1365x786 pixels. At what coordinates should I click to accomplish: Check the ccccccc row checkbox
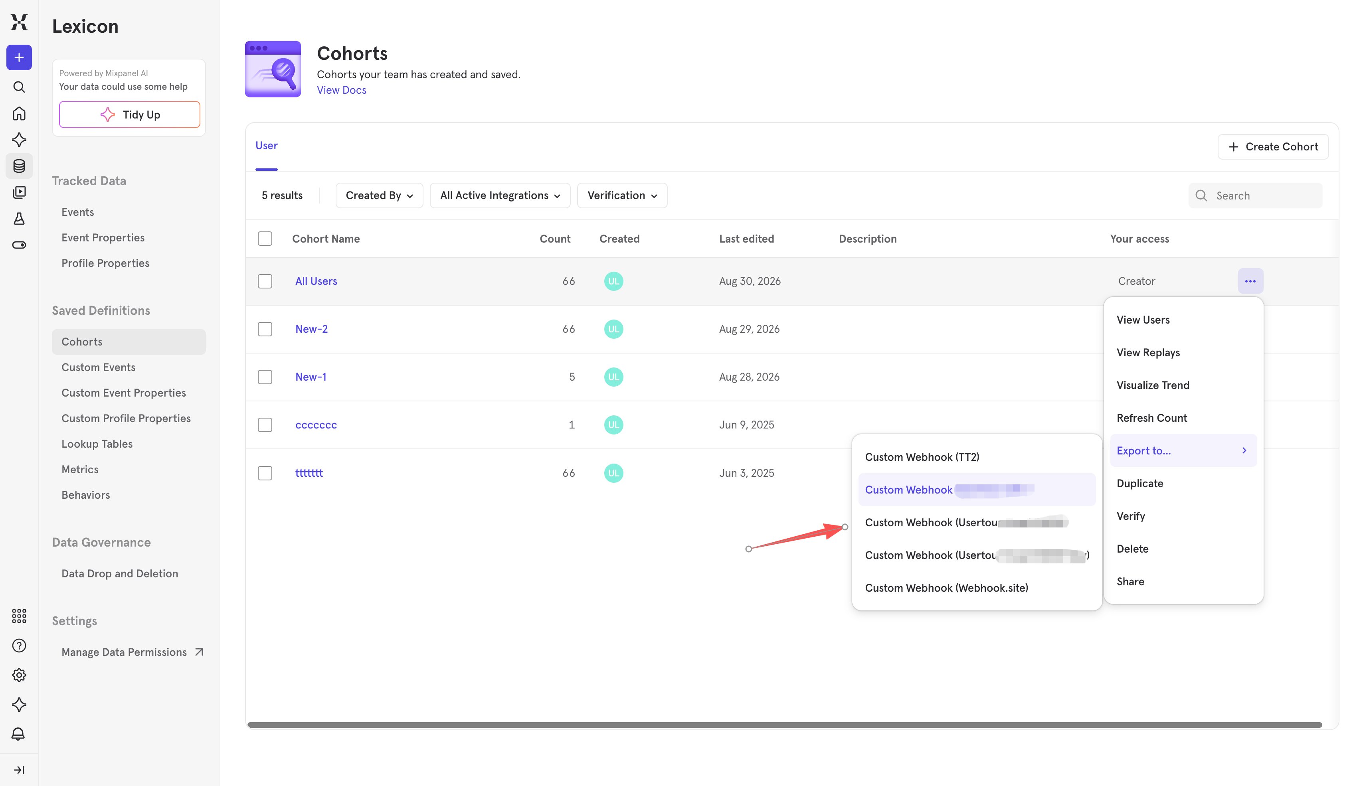[x=265, y=425]
